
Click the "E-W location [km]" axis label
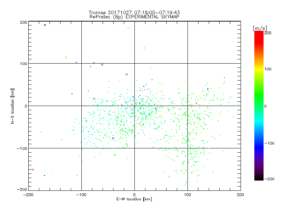coord(134,199)
